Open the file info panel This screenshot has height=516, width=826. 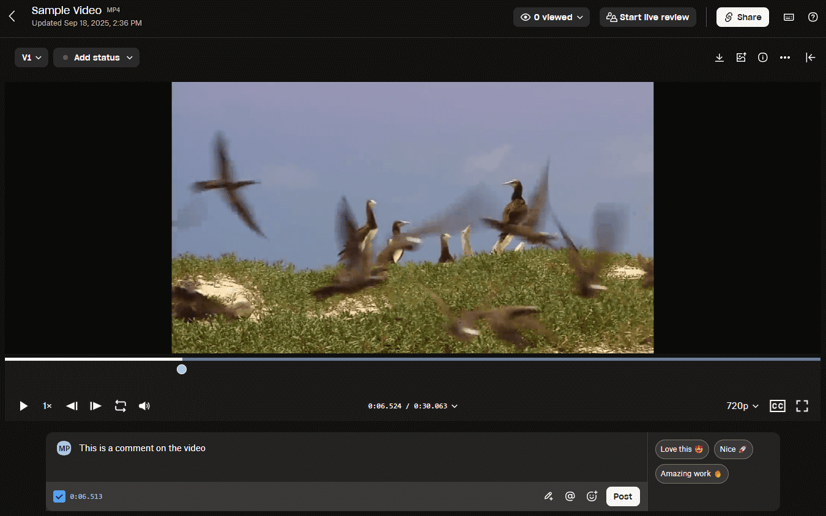tap(762, 57)
